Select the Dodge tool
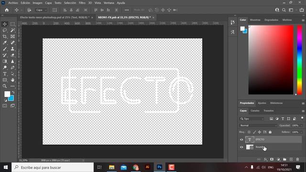 [x=5, y=68]
